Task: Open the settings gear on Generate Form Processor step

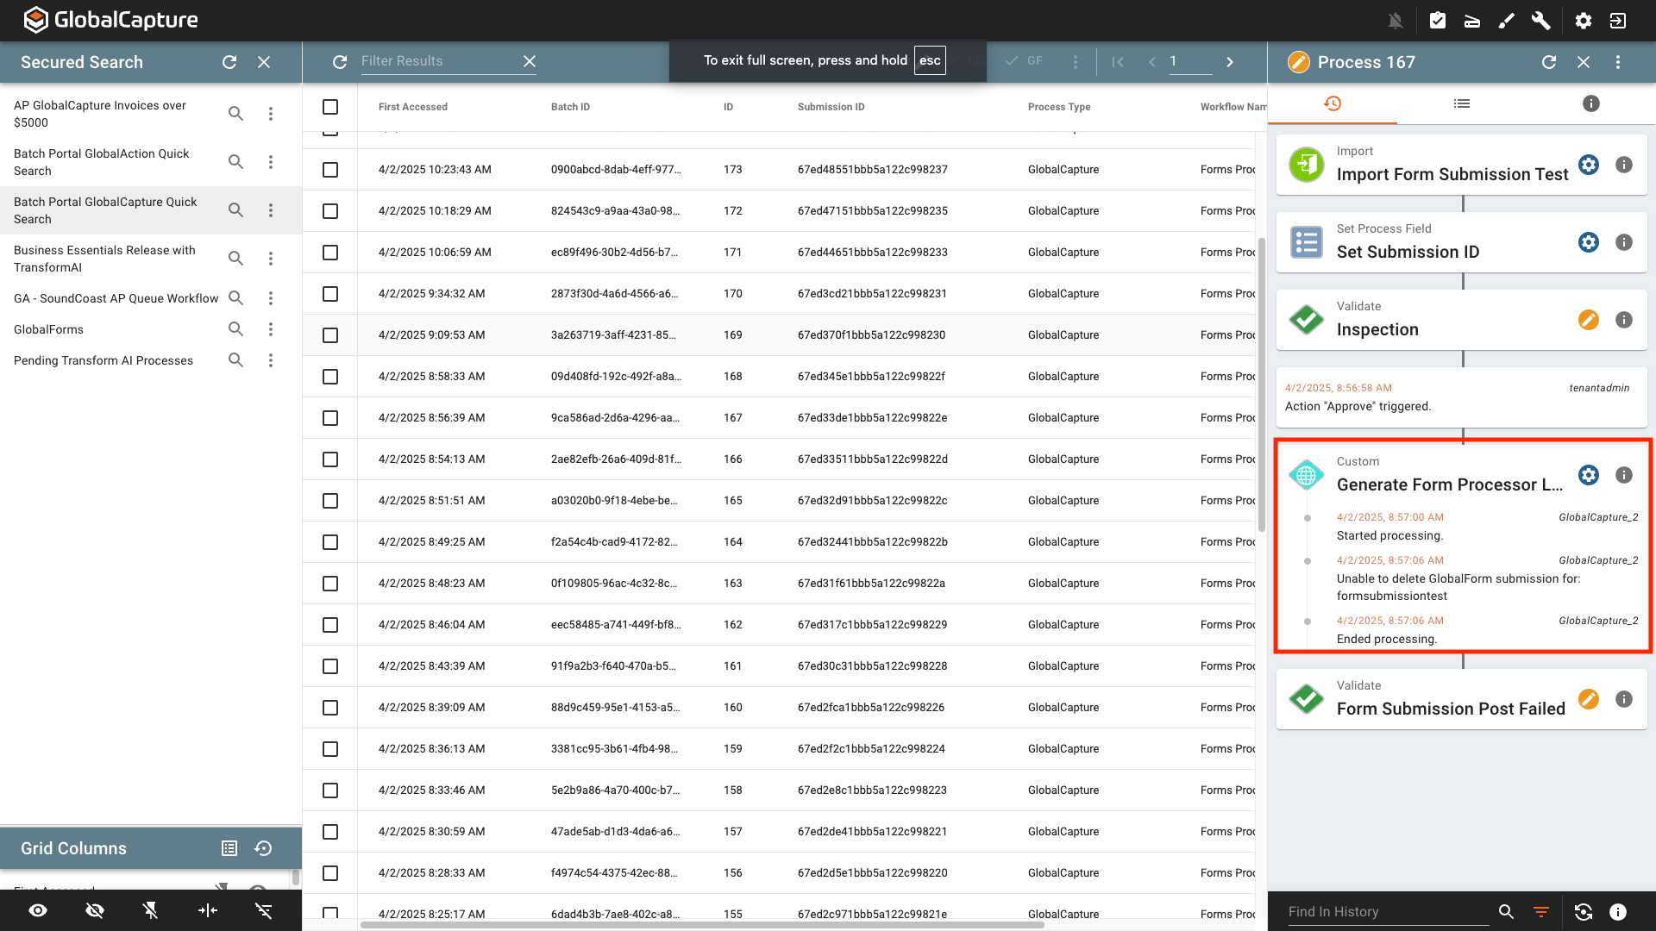Action: click(x=1590, y=474)
